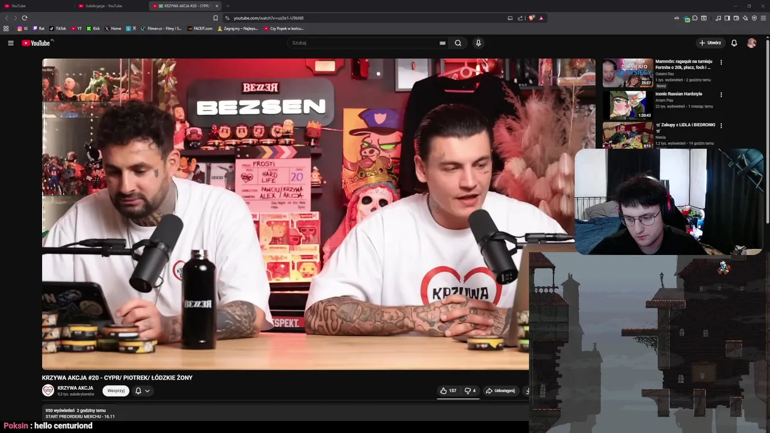
Task: Dislike the video with thumbs down
Action: [470, 390]
